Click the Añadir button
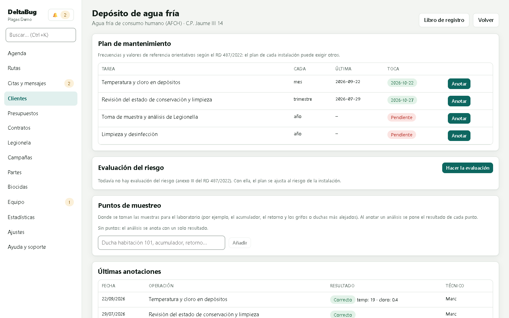 point(240,243)
